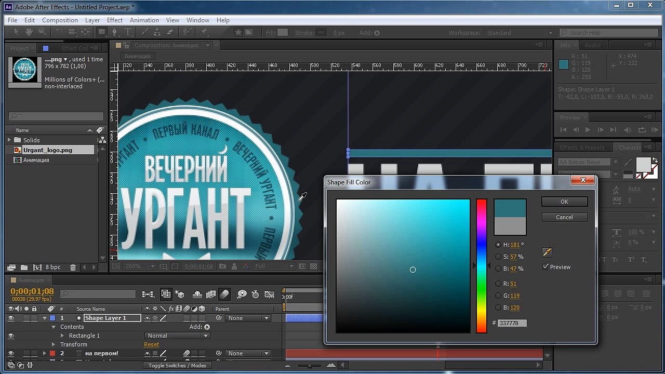Click the trash icon in Project panel
Screen dimensions: 665x374
pyautogui.click(x=73, y=268)
